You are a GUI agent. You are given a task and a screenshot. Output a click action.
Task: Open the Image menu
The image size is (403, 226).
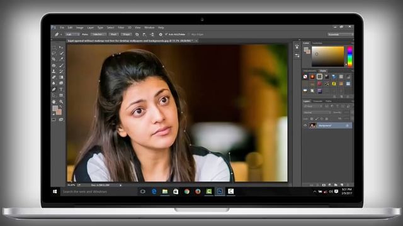(x=80, y=28)
